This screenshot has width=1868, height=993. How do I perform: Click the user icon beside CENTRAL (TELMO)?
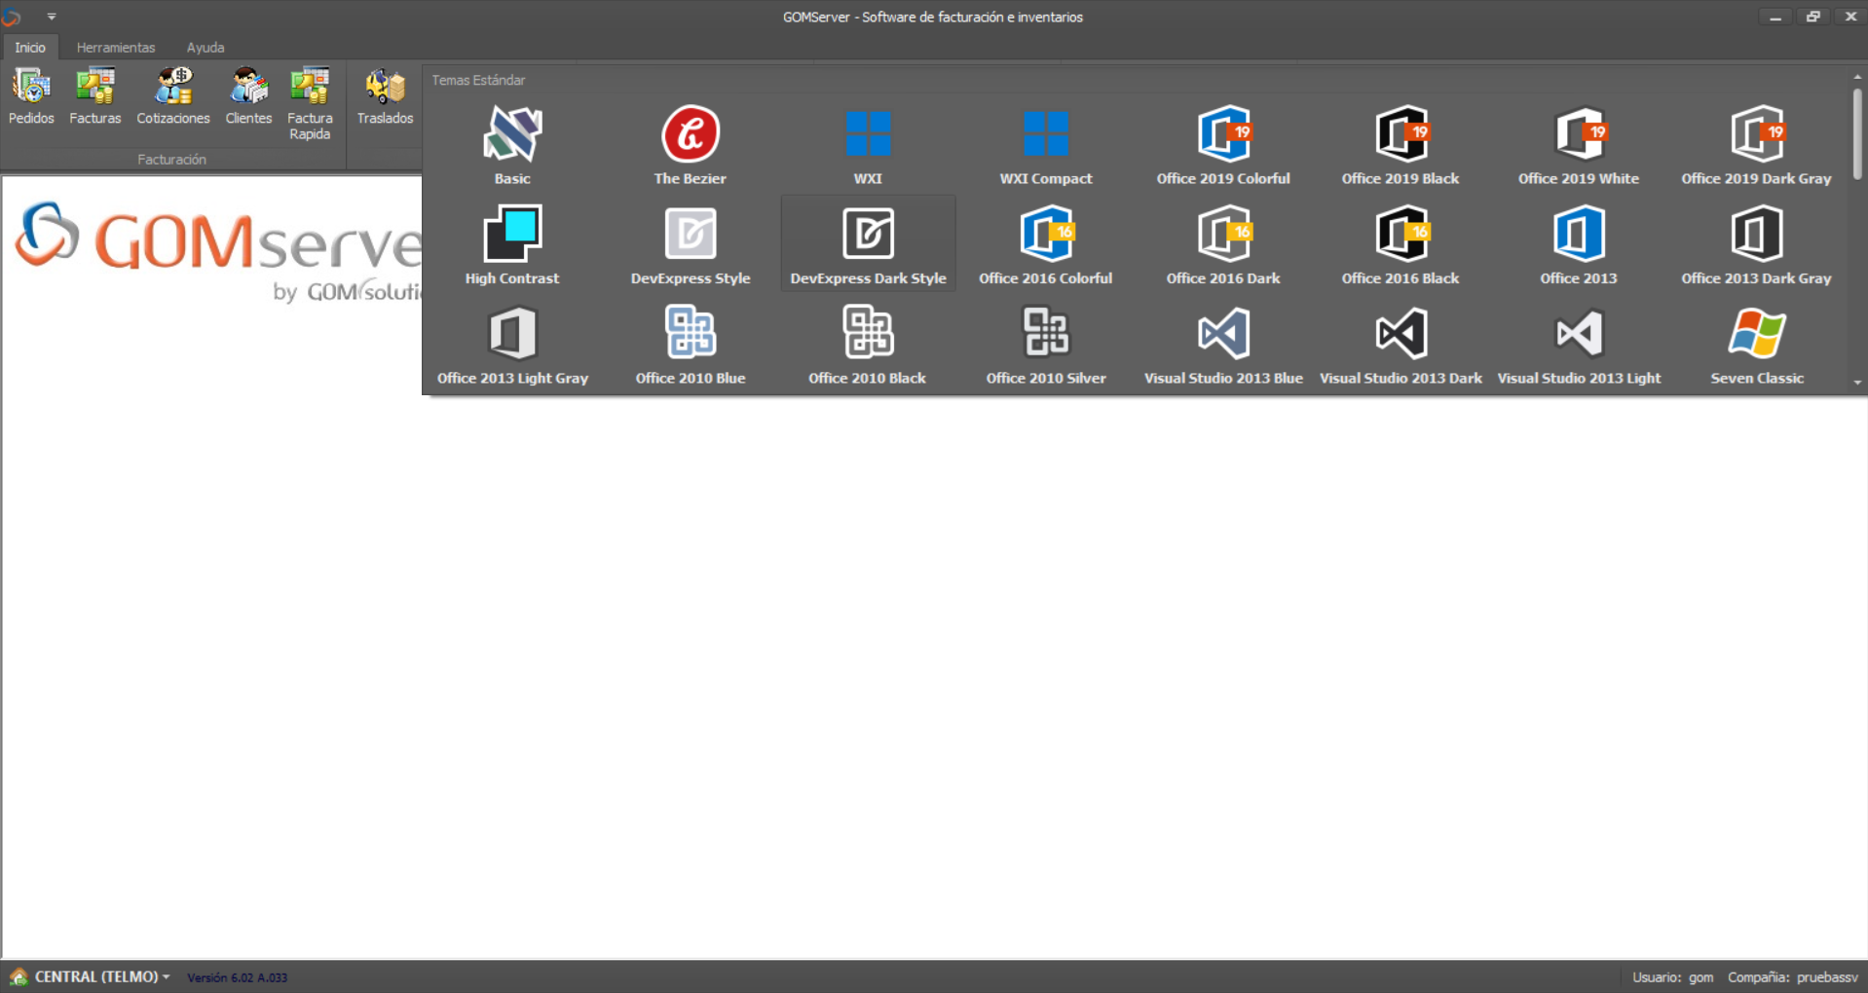click(x=19, y=976)
